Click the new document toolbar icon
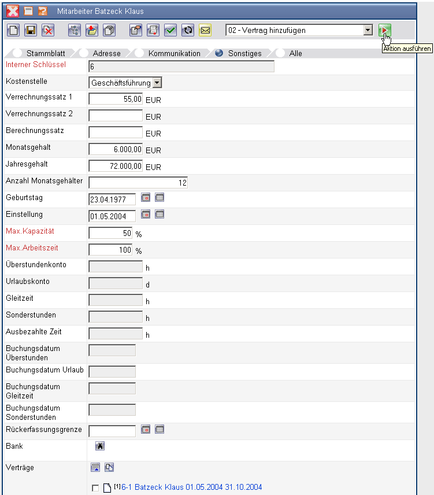Screen dimensions: 434x495 [x=14, y=31]
